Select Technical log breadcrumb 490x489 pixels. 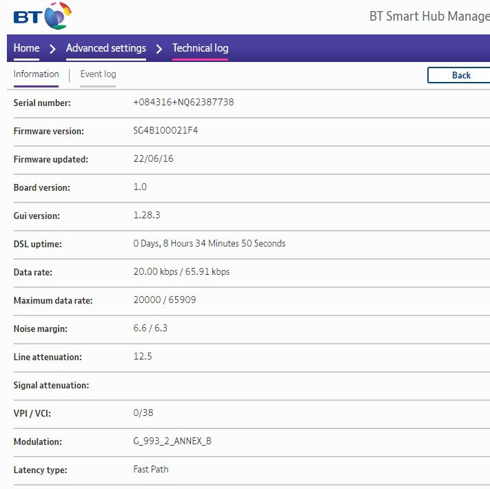click(x=201, y=48)
